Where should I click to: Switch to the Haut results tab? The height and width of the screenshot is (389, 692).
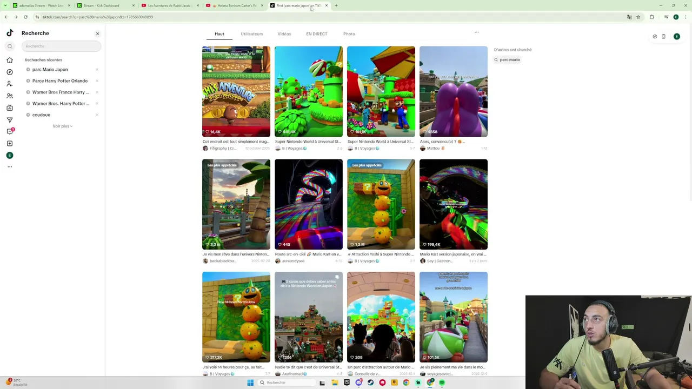tap(219, 34)
